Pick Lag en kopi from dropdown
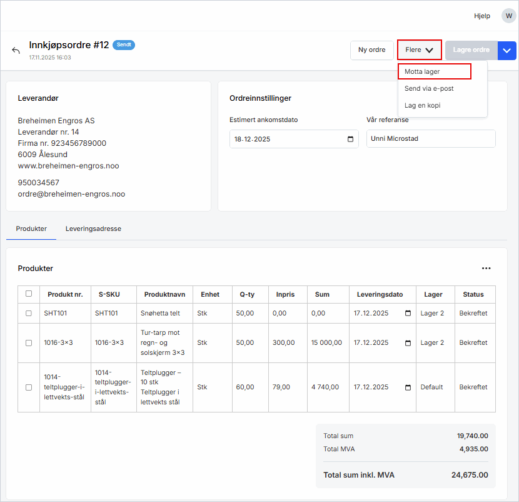The image size is (519, 502). (x=422, y=105)
